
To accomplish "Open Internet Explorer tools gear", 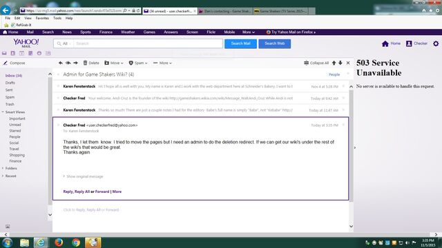I will tap(437, 10).
